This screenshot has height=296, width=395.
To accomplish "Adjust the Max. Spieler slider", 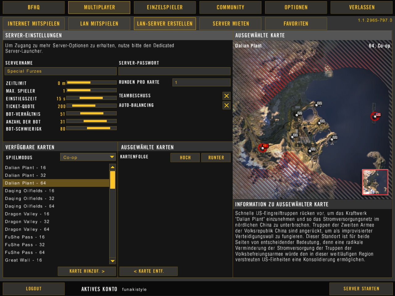I will [x=91, y=90].
